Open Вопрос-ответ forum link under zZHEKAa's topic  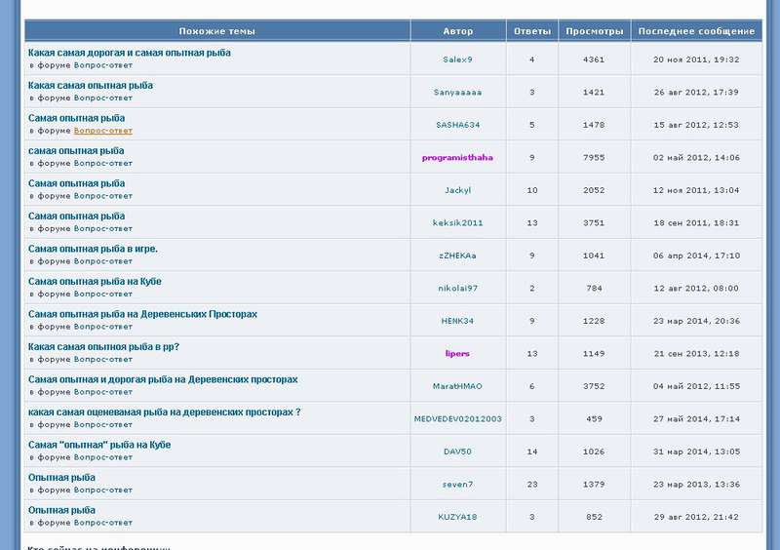pyautogui.click(x=103, y=261)
